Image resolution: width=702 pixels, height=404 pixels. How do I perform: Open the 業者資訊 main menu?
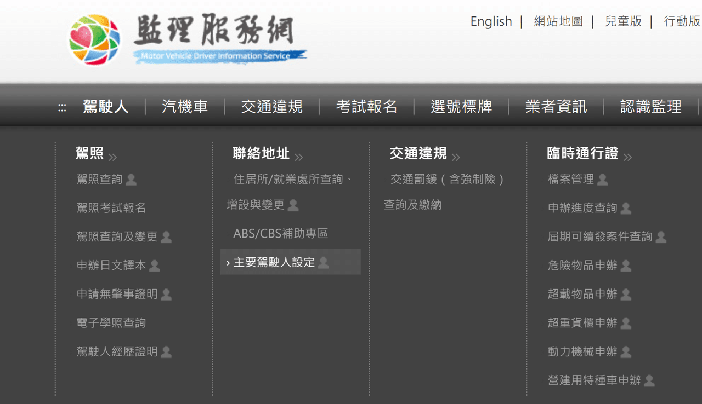tap(556, 106)
